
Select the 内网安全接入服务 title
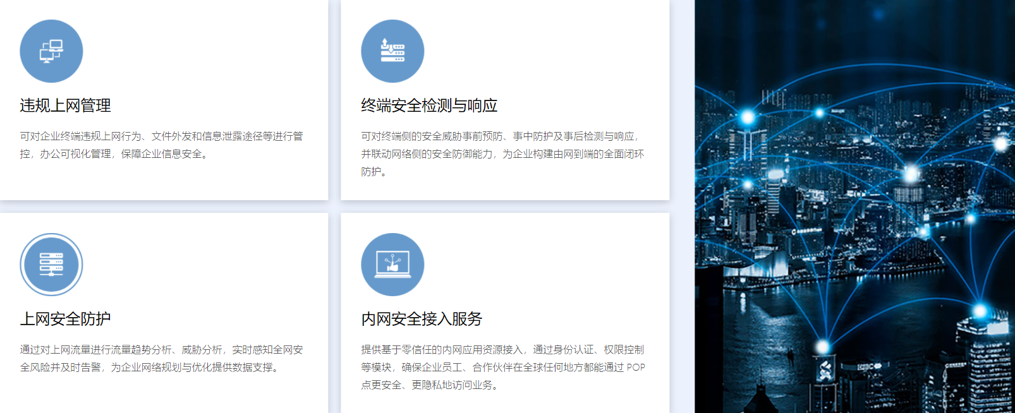pos(422,319)
